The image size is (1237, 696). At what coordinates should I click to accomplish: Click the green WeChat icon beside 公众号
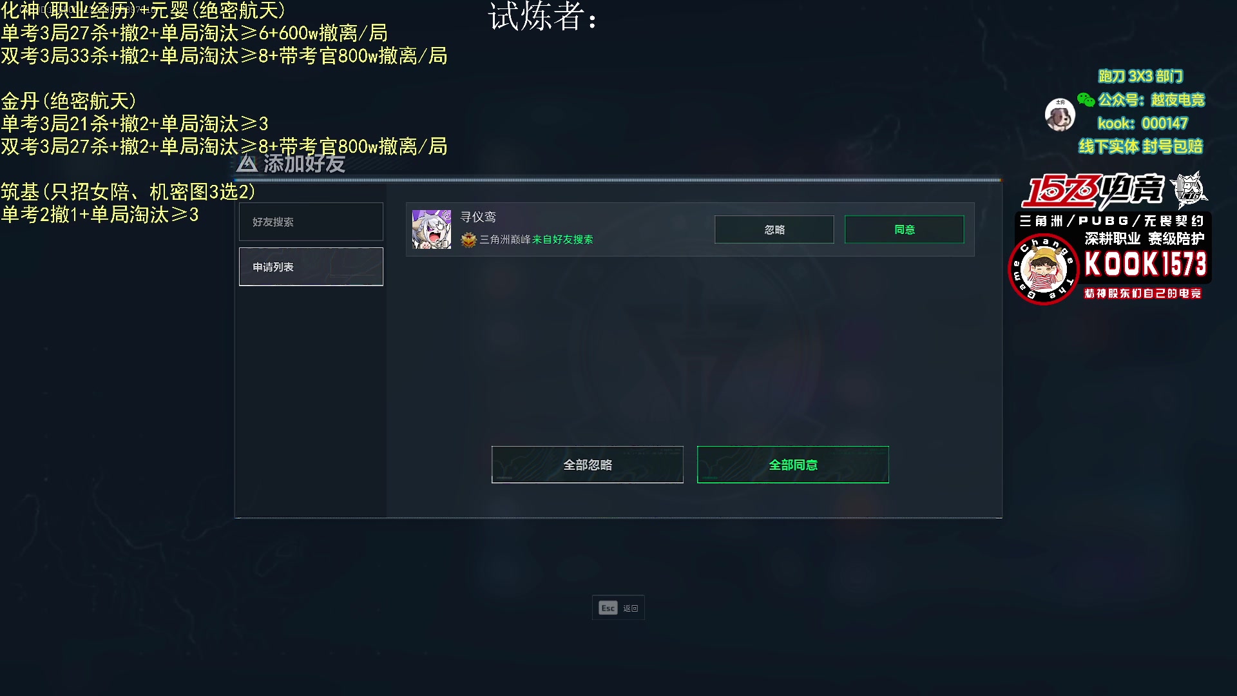(x=1086, y=100)
